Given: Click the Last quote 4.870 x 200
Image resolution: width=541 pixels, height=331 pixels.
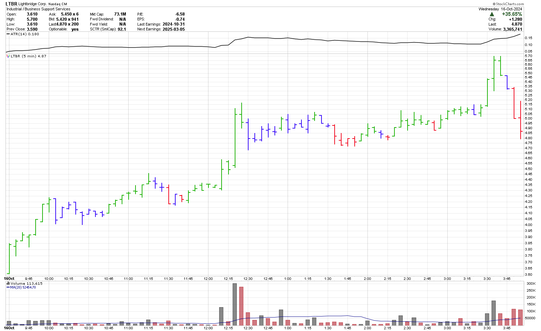Looking at the screenshot, I should (67, 24).
